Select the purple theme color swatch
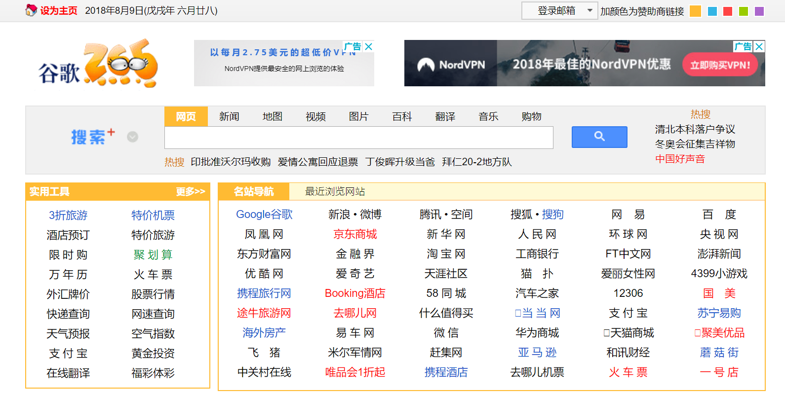Image resolution: width=785 pixels, height=395 pixels. pyautogui.click(x=759, y=11)
